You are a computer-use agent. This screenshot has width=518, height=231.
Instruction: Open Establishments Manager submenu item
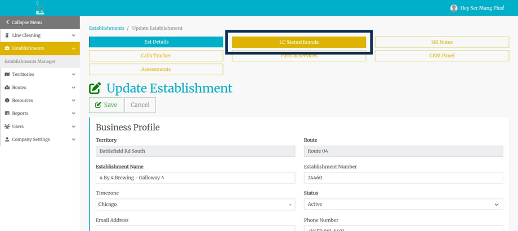[x=30, y=61]
